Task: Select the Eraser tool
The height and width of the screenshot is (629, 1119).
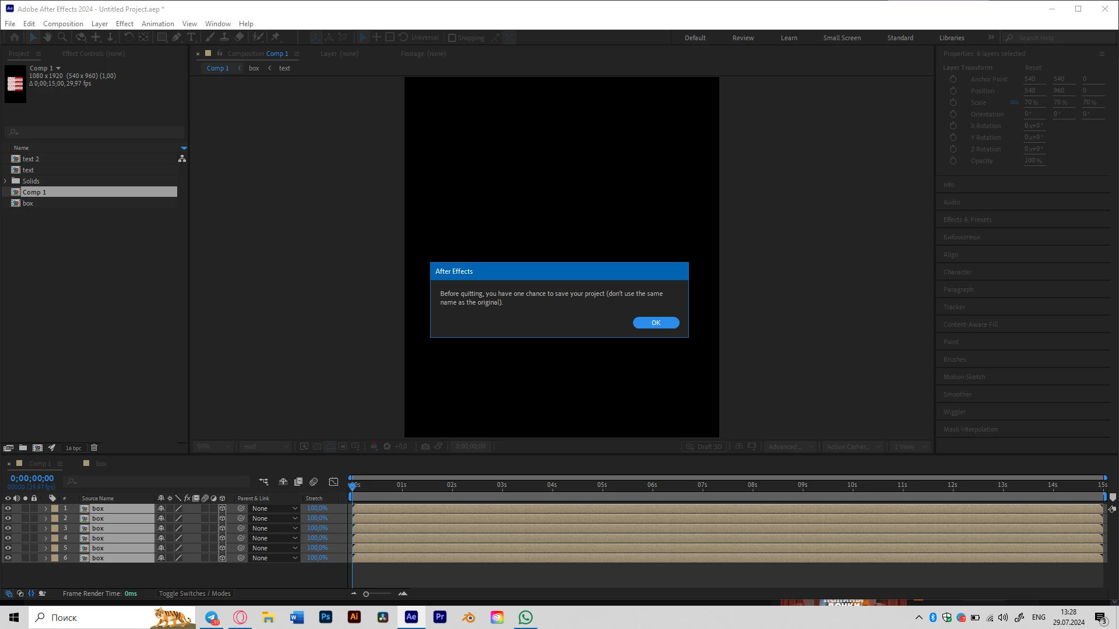Action: point(239,37)
